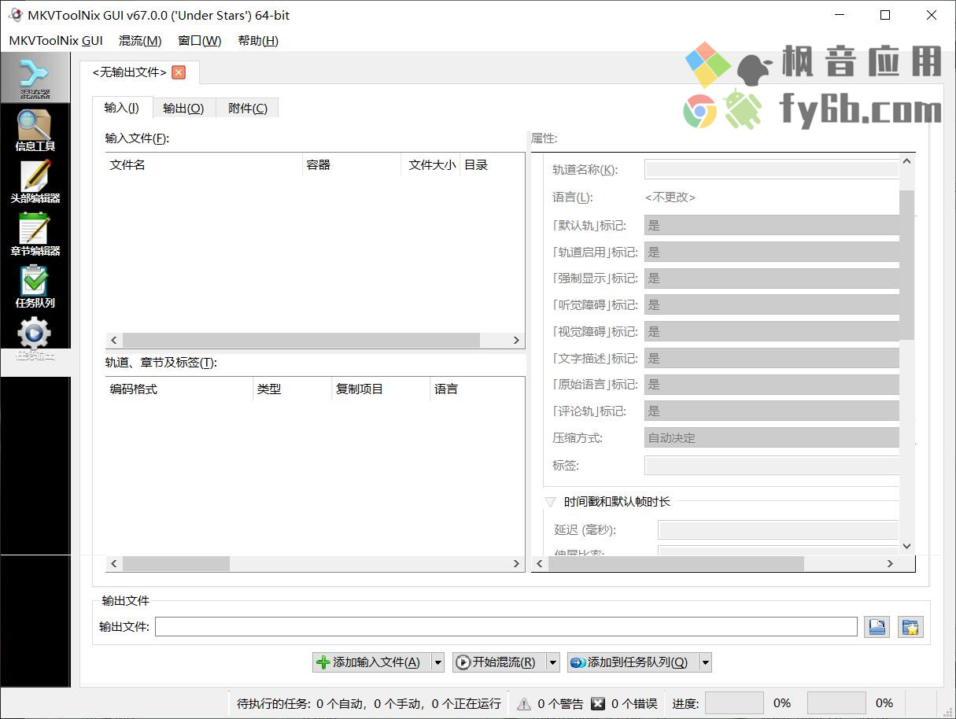The width and height of the screenshot is (956, 719).
Task: Click the input files horizontal scrollbar
Action: pyautogui.click(x=315, y=340)
